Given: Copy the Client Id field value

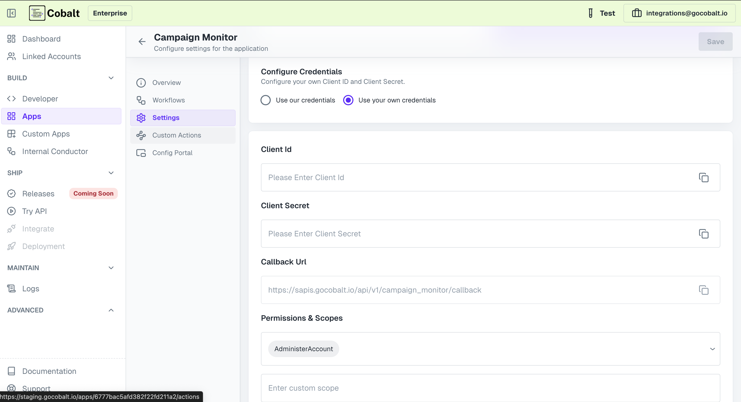Looking at the screenshot, I should (704, 177).
